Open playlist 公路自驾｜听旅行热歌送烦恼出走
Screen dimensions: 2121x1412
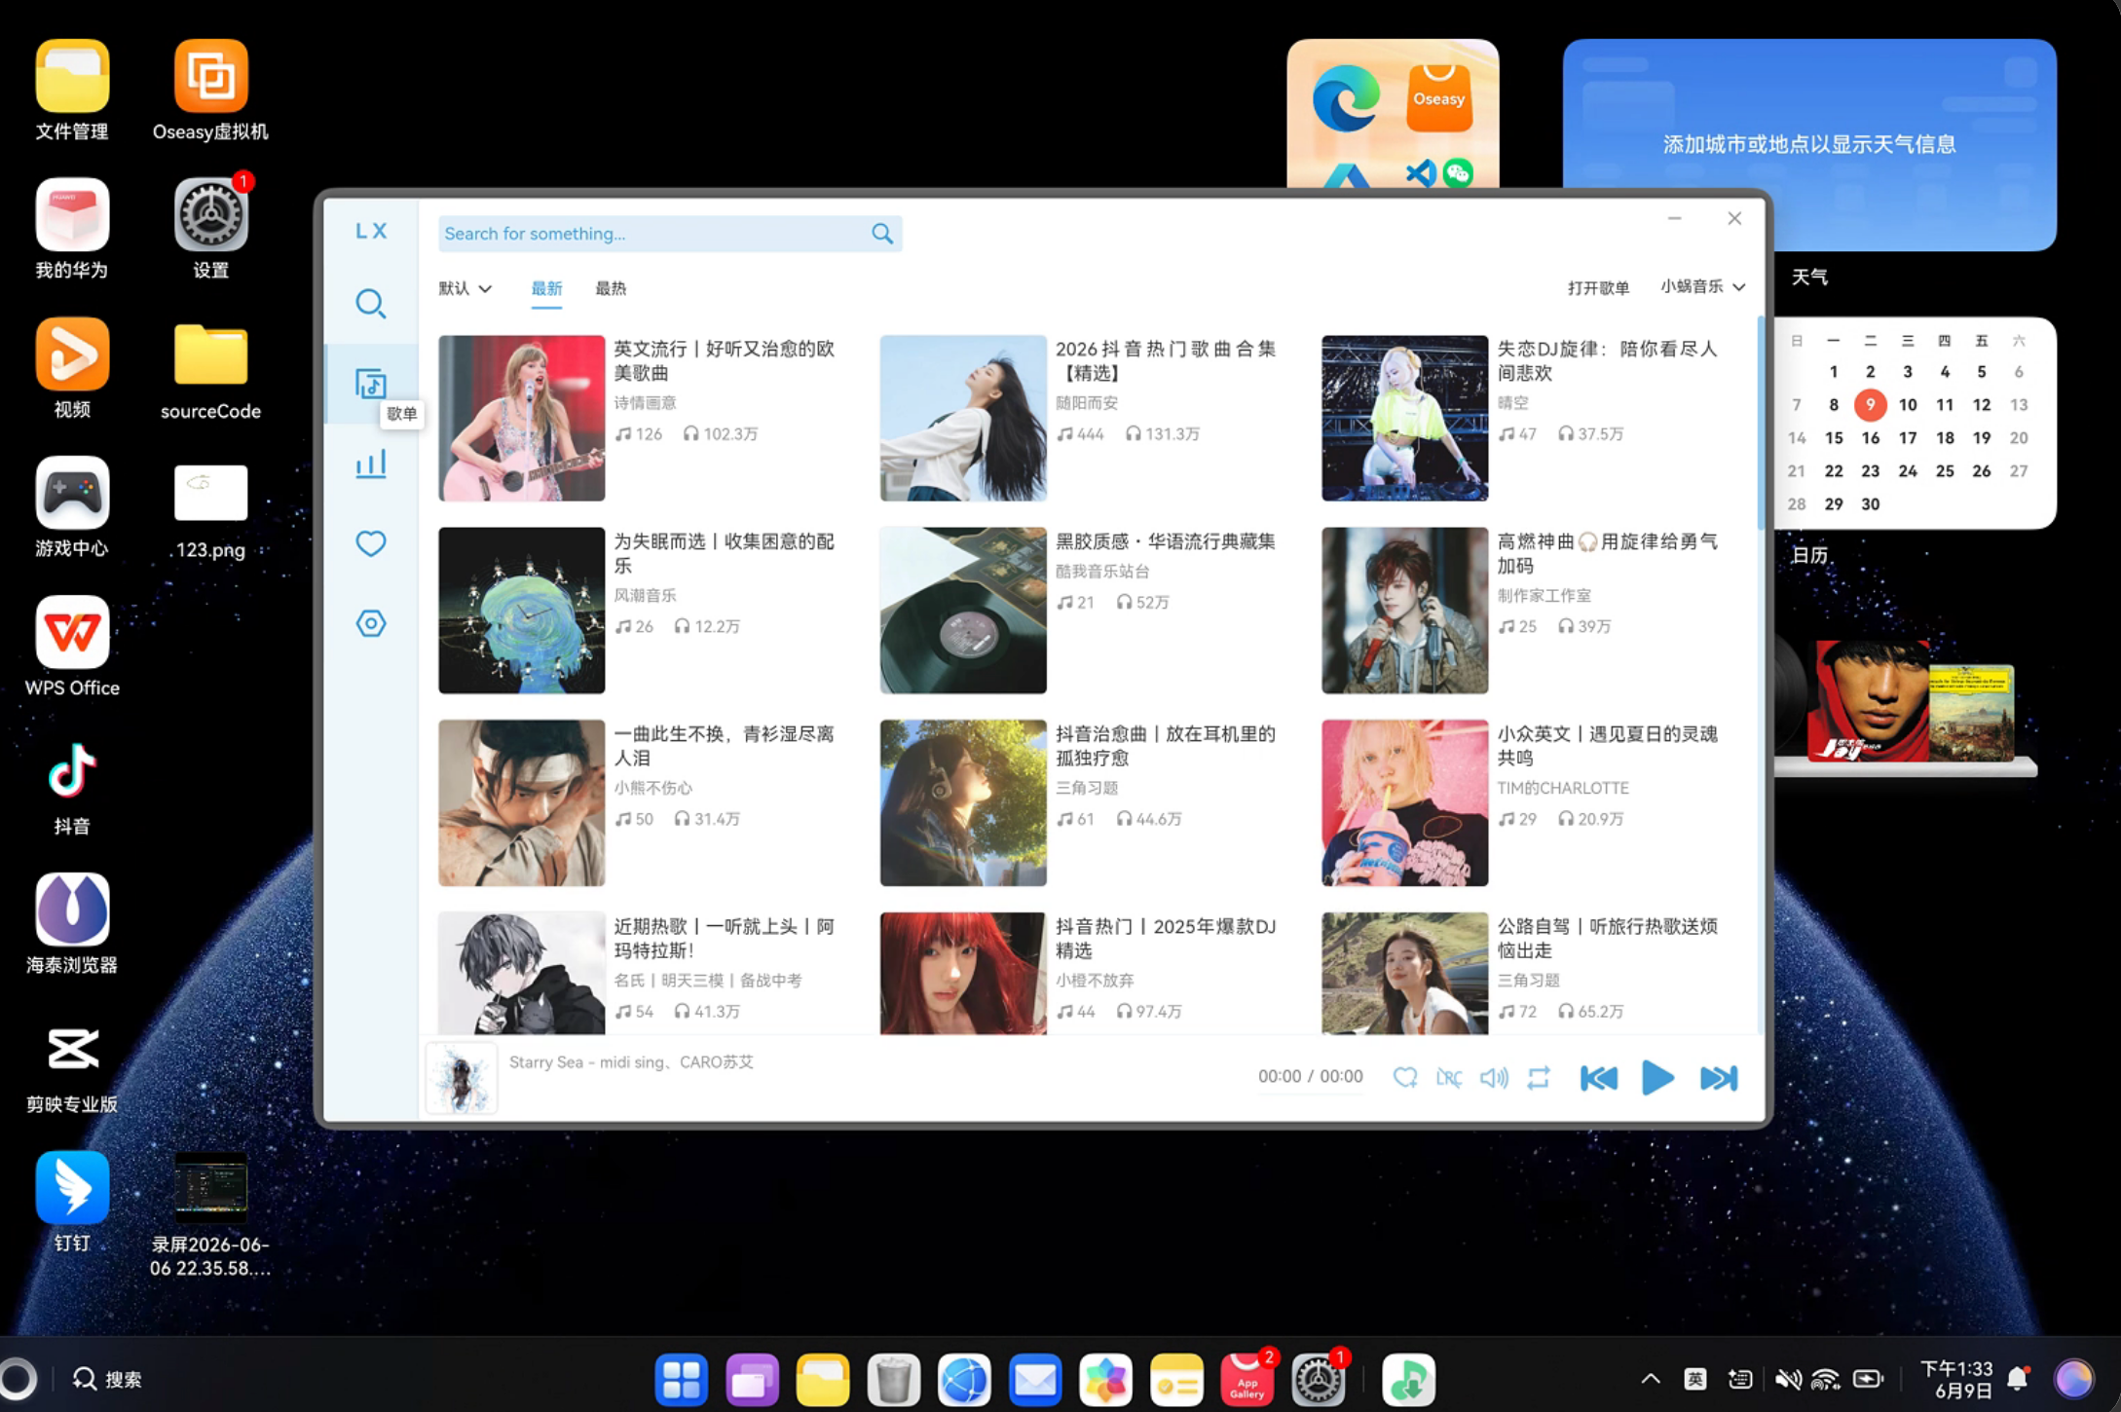1607,938
